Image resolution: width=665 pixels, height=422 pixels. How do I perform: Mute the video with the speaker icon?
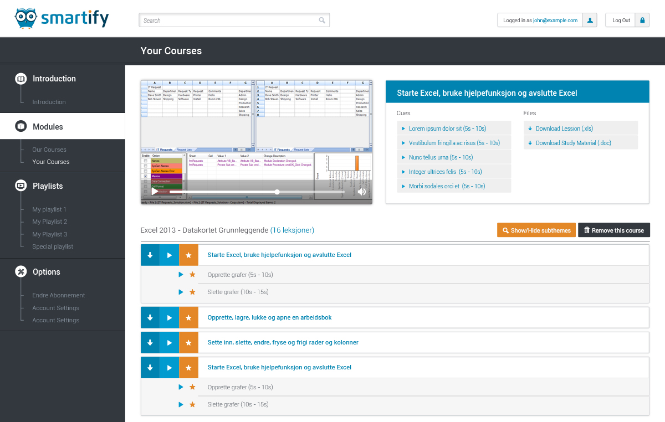(361, 192)
